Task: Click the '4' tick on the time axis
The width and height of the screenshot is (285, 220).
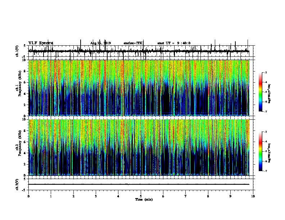Action: pos(118,196)
